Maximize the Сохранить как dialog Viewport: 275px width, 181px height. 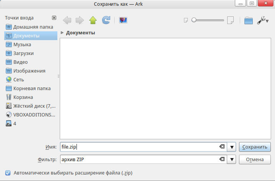pos(252,3)
